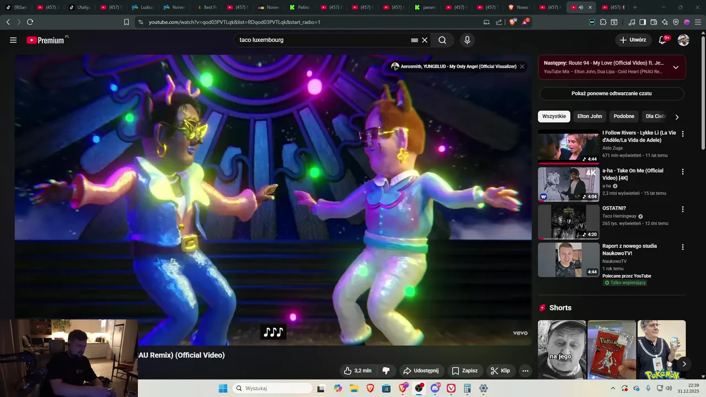This screenshot has height=397, width=706.
Task: Like the video (3,2 mln)
Action: tap(357, 371)
